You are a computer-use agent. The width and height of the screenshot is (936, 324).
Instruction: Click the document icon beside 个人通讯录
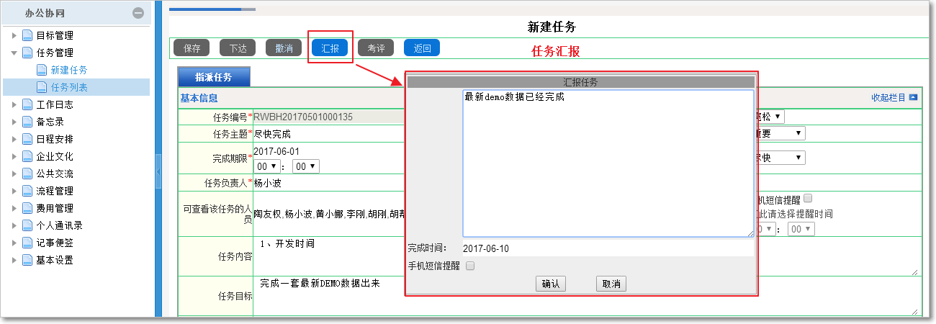27,225
